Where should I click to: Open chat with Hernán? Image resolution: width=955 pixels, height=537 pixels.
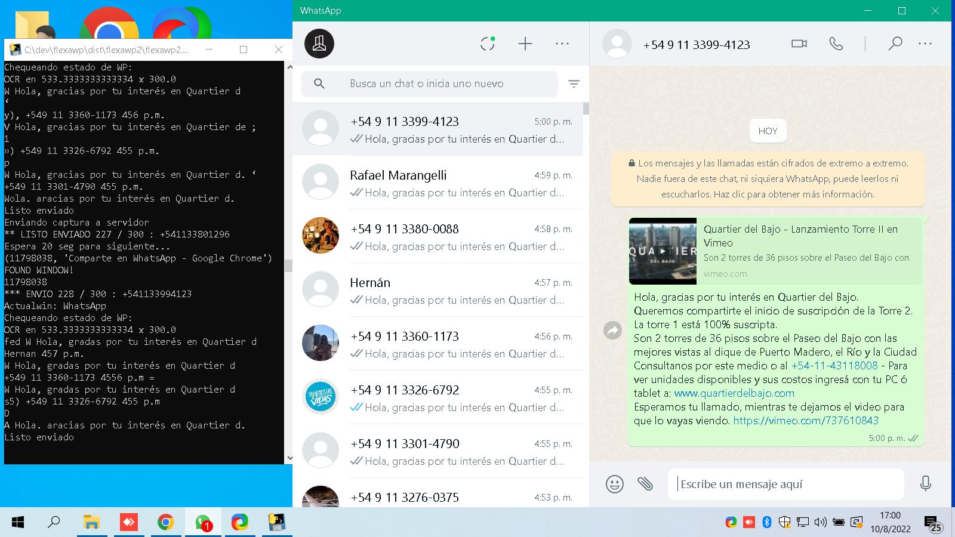pos(438,290)
